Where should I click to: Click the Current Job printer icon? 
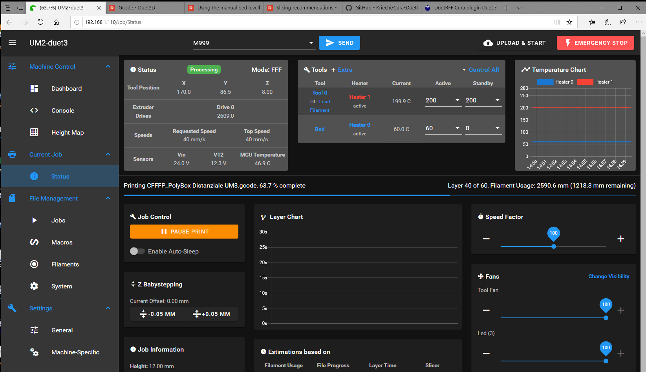pyautogui.click(x=12, y=154)
